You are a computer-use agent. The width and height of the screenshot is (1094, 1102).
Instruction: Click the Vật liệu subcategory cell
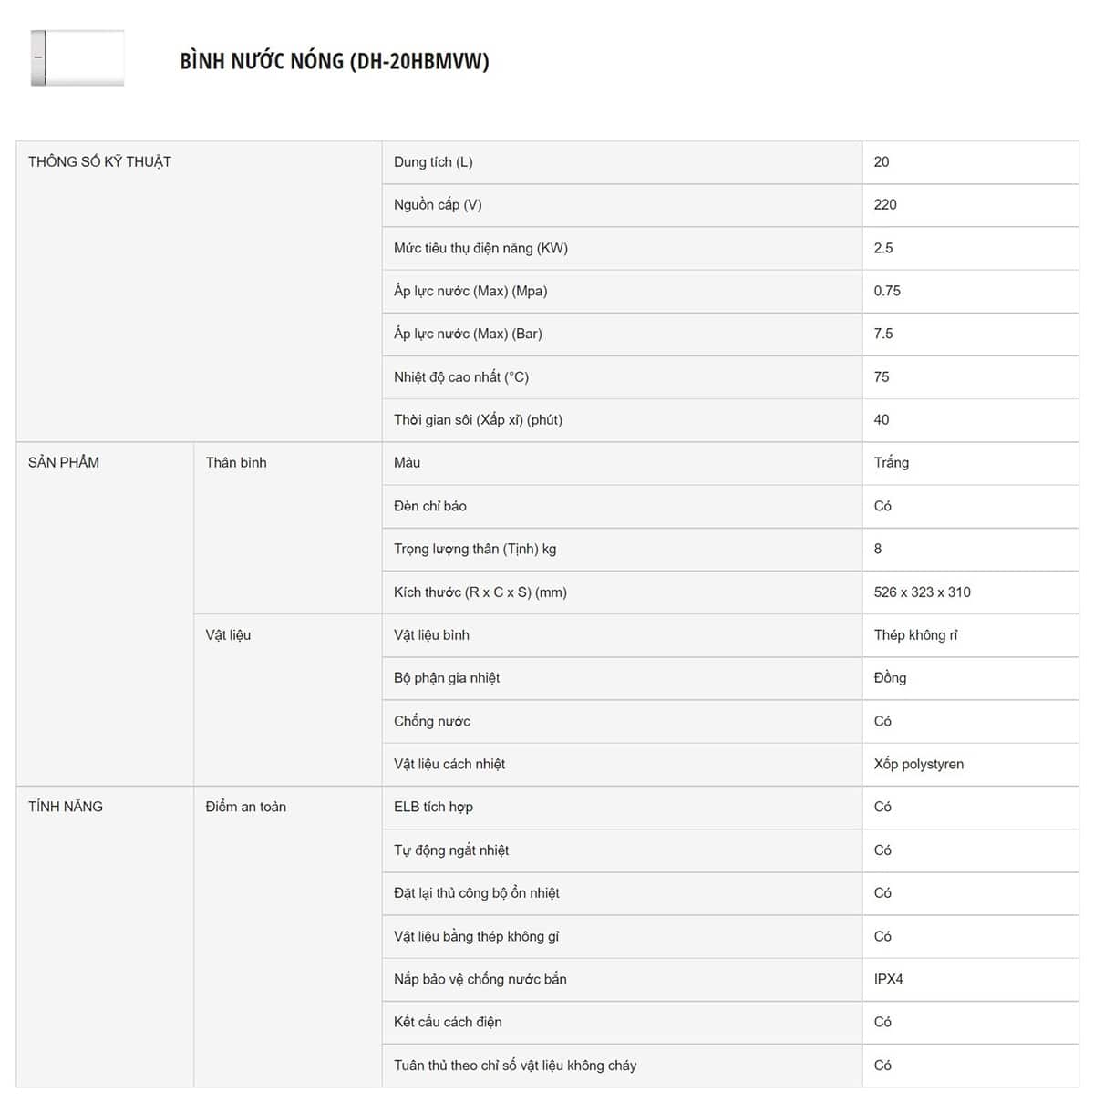(x=228, y=634)
